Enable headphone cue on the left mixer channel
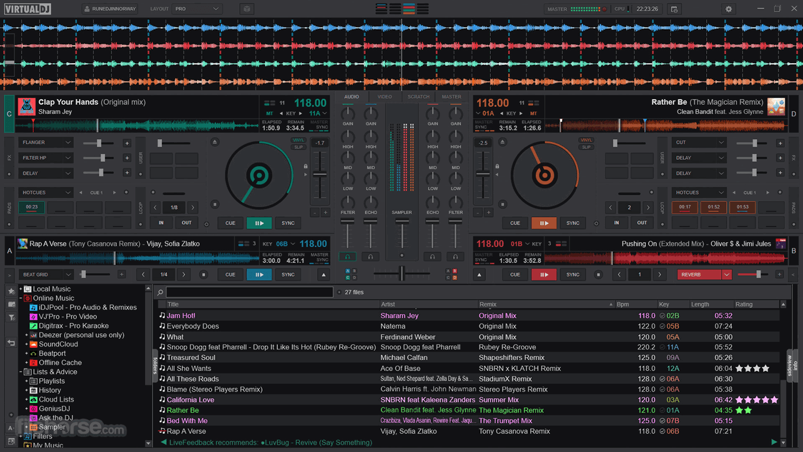The width and height of the screenshot is (803, 452). (x=347, y=256)
